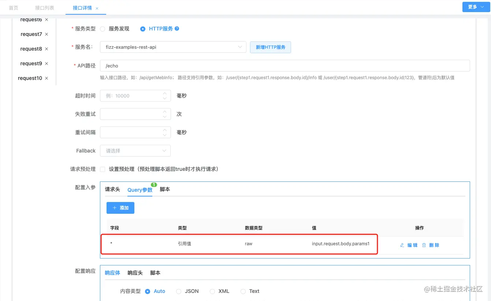This screenshot has width=491, height=301.
Task: Click the 添加 button to add a parameter
Action: coord(120,208)
